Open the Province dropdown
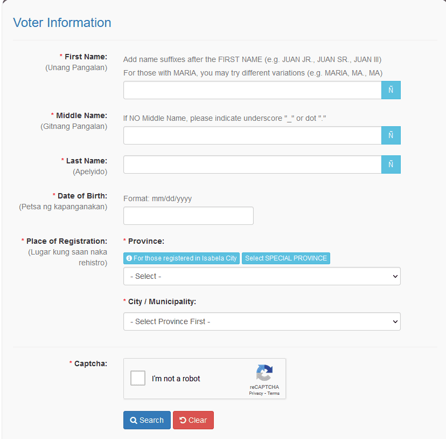 (x=262, y=276)
